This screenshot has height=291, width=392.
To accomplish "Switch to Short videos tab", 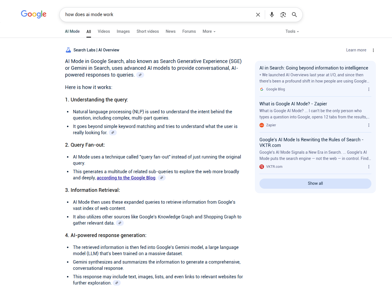I will pos(148,31).
